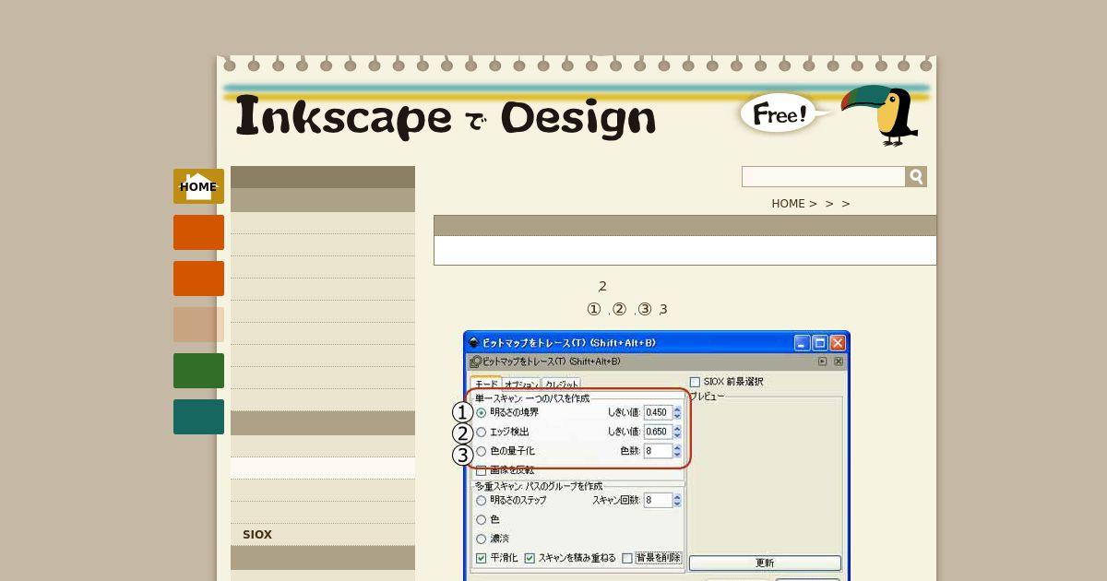
Task: Switch to the オプション tab
Action: 521,385
